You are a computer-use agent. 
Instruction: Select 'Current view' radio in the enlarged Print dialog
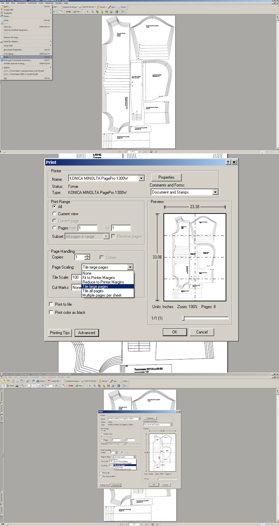[x=54, y=214]
